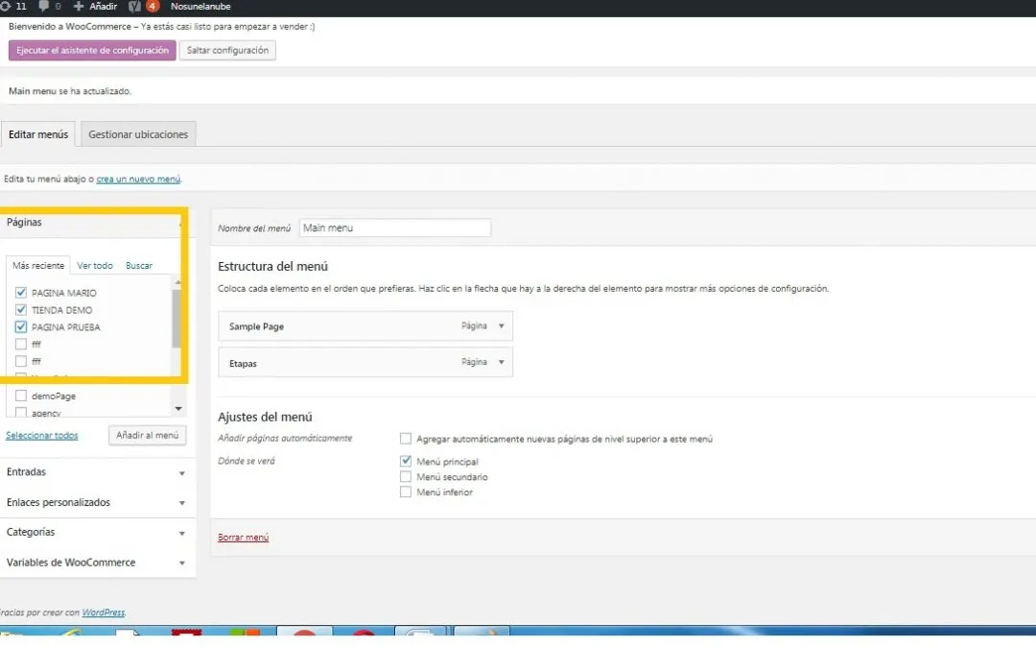The width and height of the screenshot is (1036, 648).
Task: Uncheck the TIENDA DEMO checkbox
Action: tap(21, 310)
